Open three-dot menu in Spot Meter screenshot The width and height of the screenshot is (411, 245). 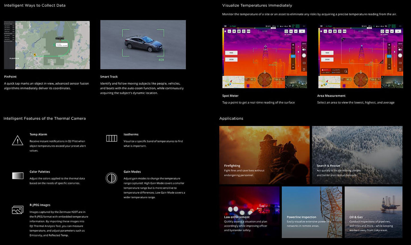304,26
